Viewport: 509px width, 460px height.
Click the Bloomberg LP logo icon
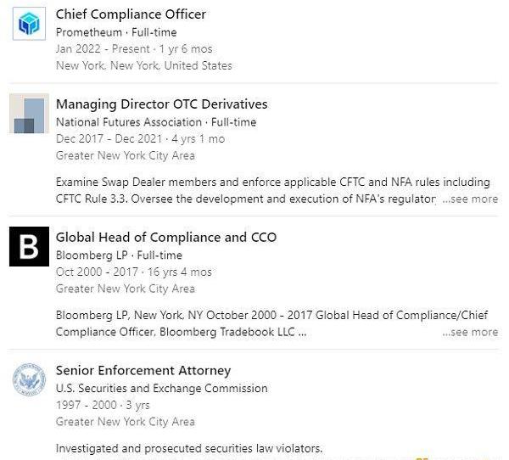29,246
